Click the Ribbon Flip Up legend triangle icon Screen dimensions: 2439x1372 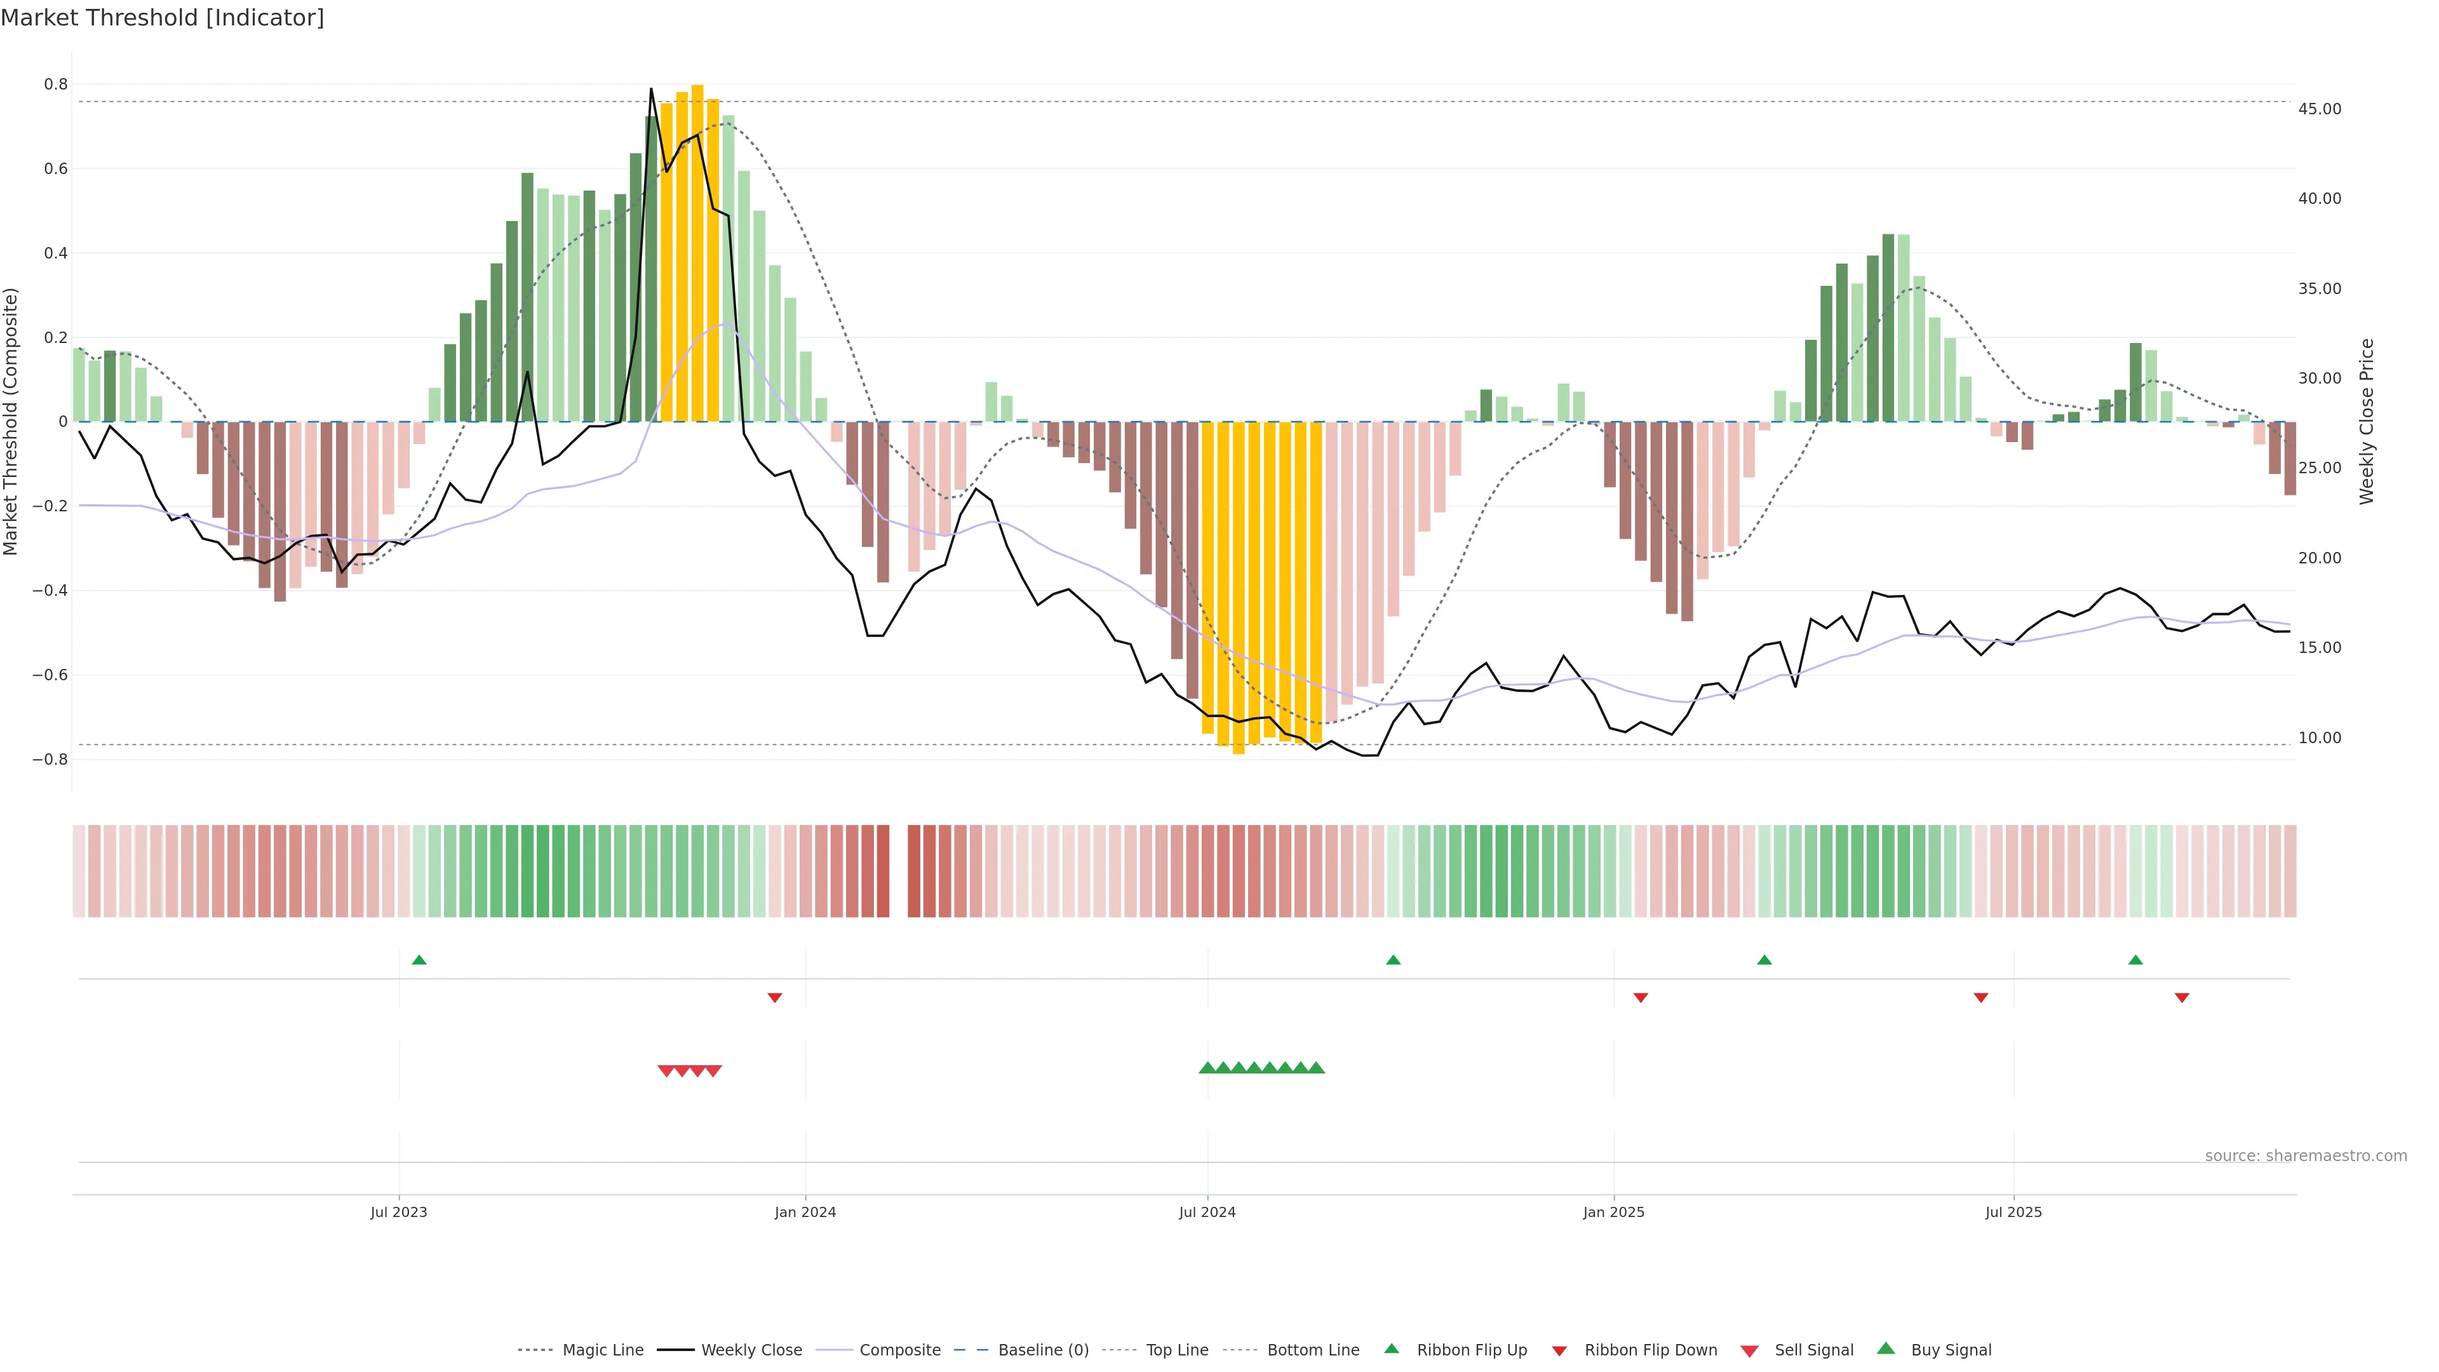click(x=1391, y=1348)
